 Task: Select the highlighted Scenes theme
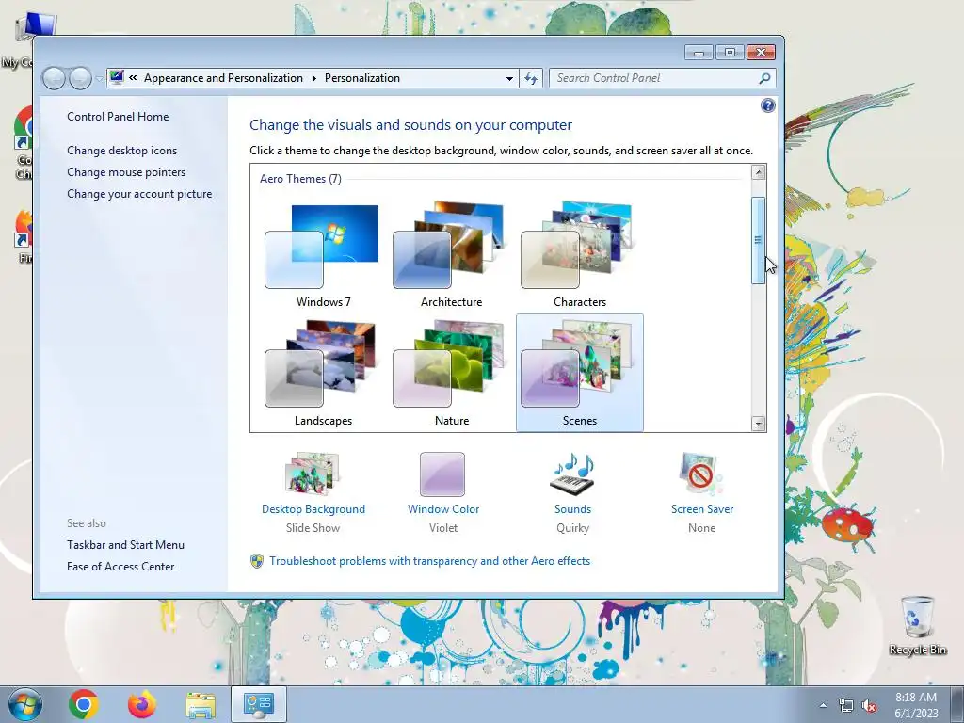579,373
